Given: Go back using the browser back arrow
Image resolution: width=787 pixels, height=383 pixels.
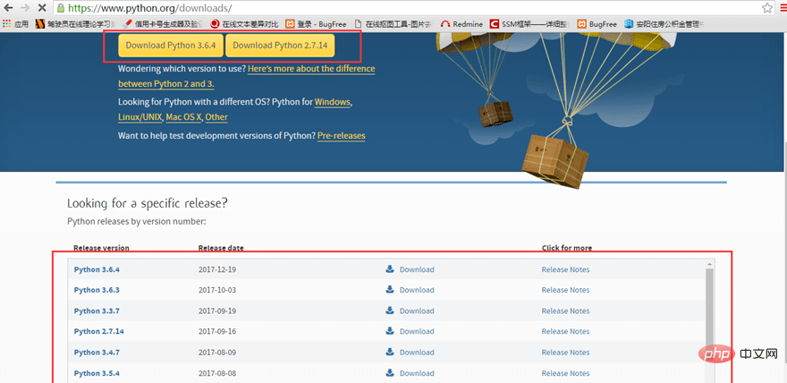Looking at the screenshot, I should (8, 8).
